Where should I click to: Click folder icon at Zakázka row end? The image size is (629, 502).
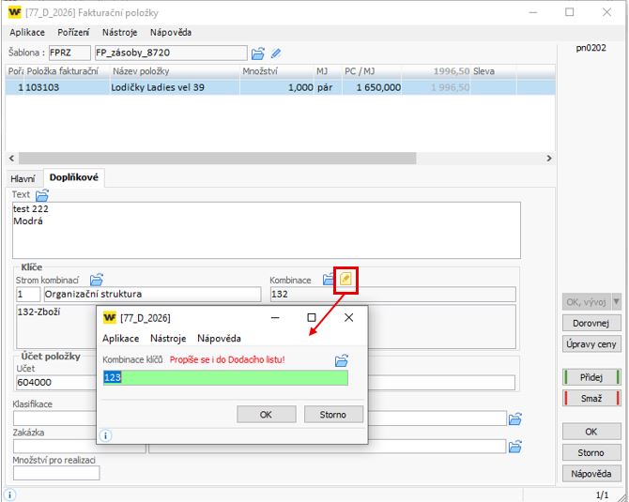click(x=514, y=447)
